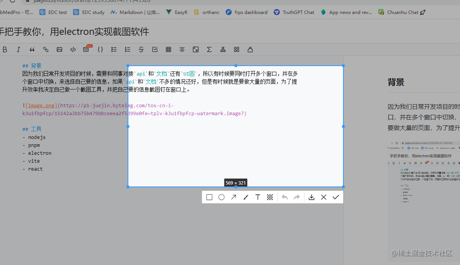The width and height of the screenshot is (460, 265).
Task: Insert an image in the editor
Action: click(59, 49)
